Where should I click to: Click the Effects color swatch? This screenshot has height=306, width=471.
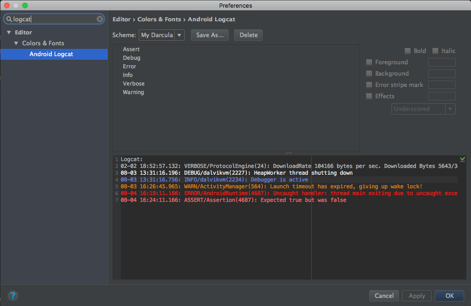(442, 96)
